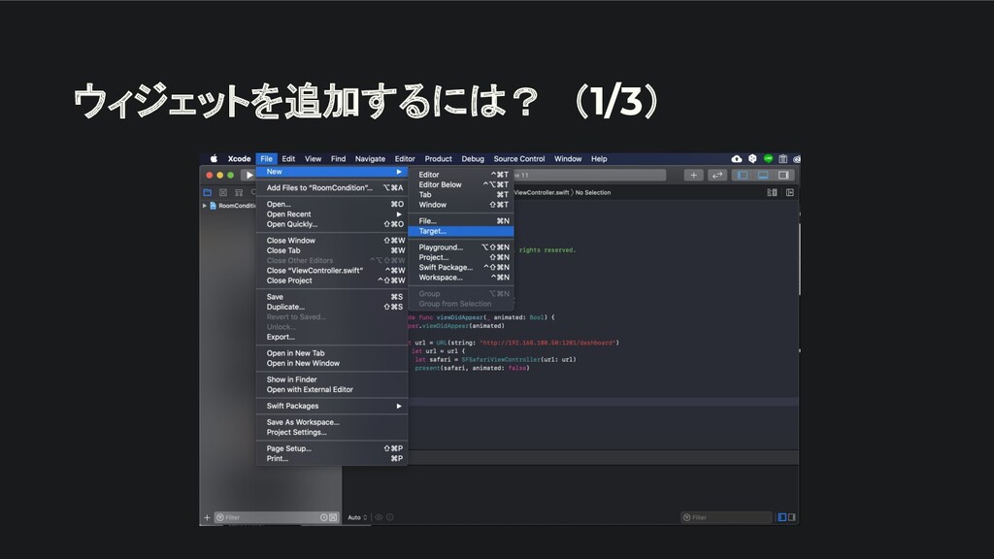Click the Code Review arrows button
This screenshot has height=559, width=994.
tap(717, 175)
